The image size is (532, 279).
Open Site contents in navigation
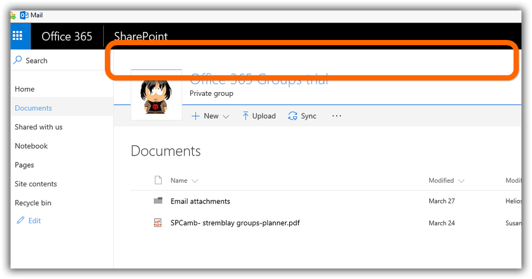click(x=36, y=184)
